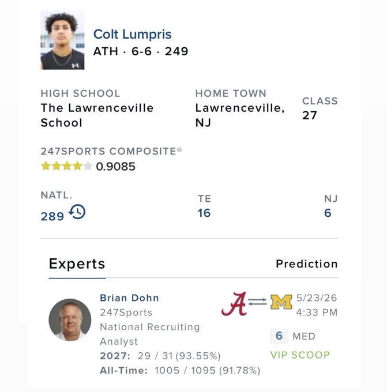Open the national rank 289 link
Viewport: 387px width, 392px height.
point(52,217)
